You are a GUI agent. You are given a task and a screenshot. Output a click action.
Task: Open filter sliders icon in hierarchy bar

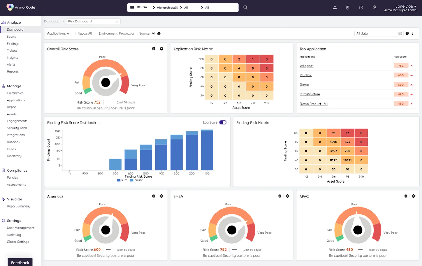tap(132, 8)
